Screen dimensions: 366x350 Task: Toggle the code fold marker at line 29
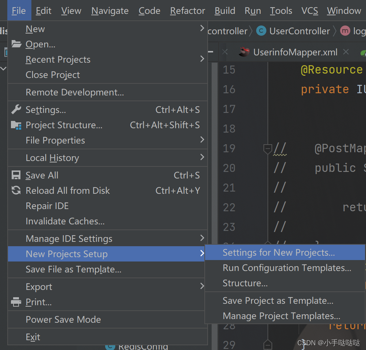[267, 345]
